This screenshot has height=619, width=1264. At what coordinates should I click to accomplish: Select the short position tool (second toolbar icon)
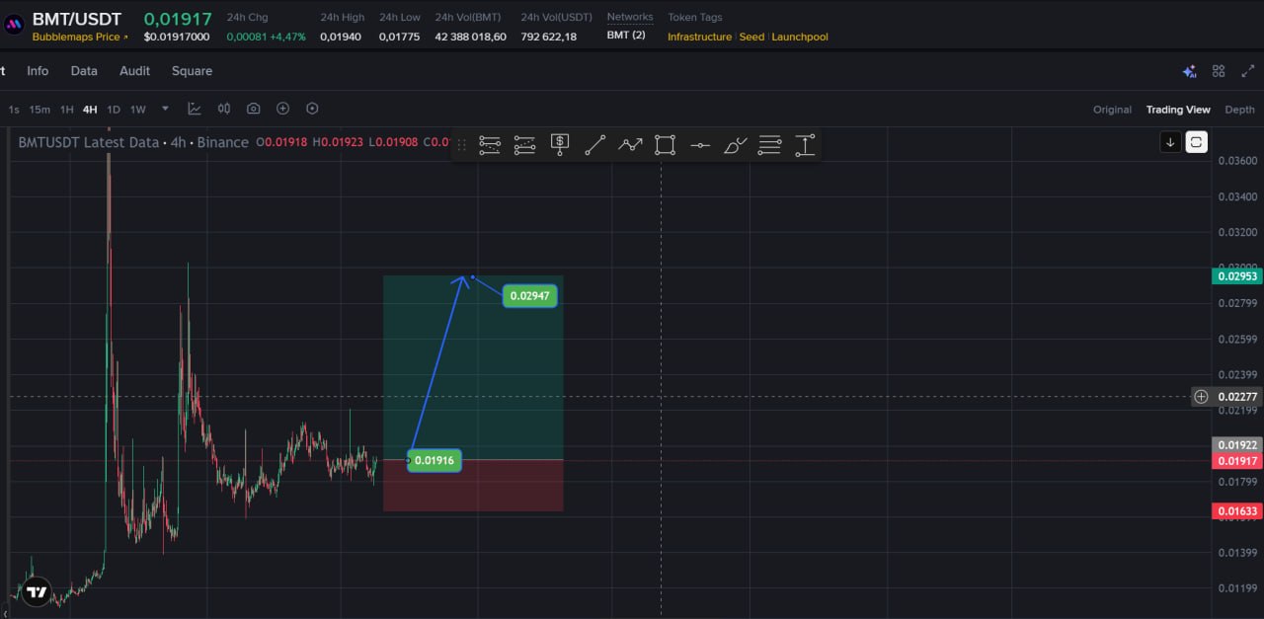524,145
